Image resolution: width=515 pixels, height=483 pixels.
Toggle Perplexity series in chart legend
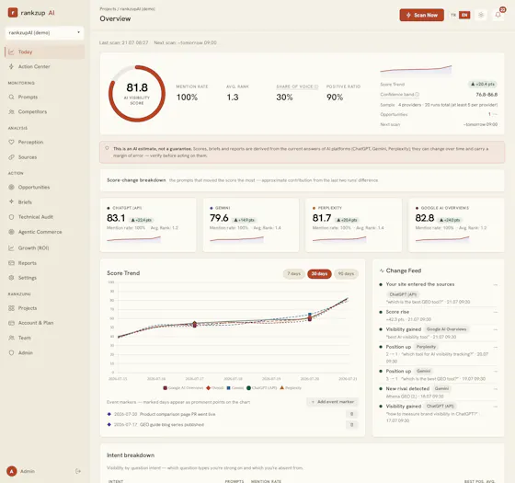[x=291, y=387]
